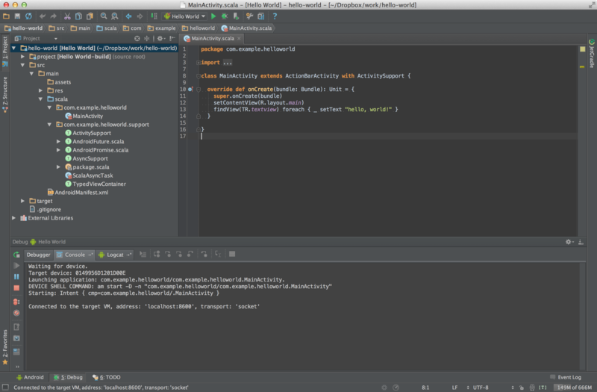Save all with the floppy disk icon

[x=17, y=16]
